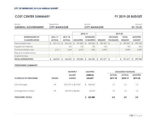
Task: Click the Personnel Summary section heading
Action: click(x=26, y=65)
